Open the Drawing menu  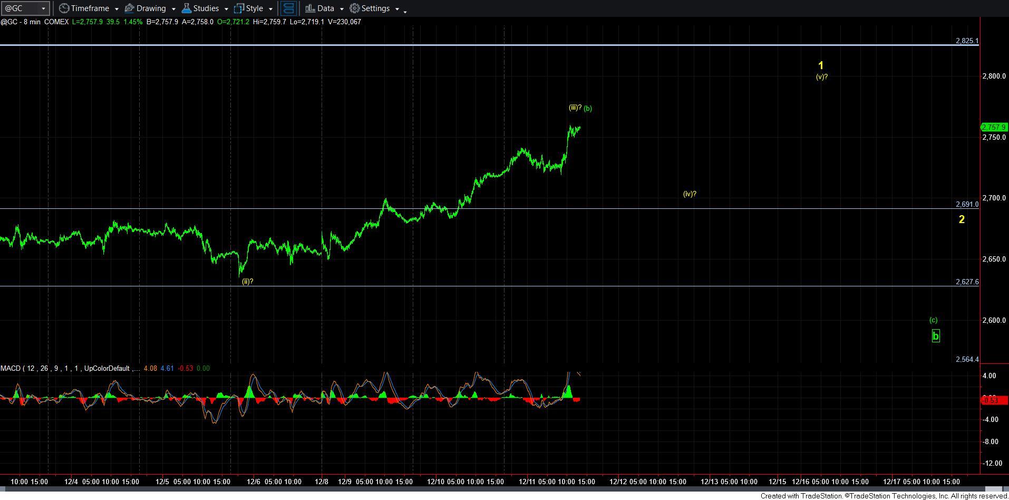pyautogui.click(x=150, y=8)
